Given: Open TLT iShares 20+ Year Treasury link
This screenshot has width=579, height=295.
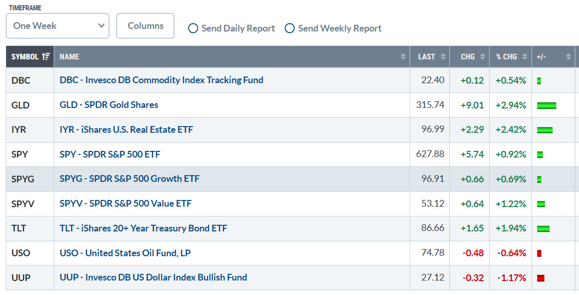Looking at the screenshot, I should coord(143,228).
